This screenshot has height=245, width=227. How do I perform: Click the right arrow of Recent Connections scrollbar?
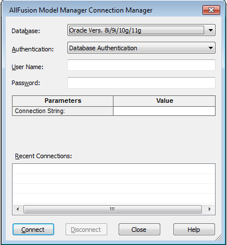point(210,210)
